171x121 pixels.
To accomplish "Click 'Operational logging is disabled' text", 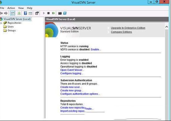I will point(79,67).
